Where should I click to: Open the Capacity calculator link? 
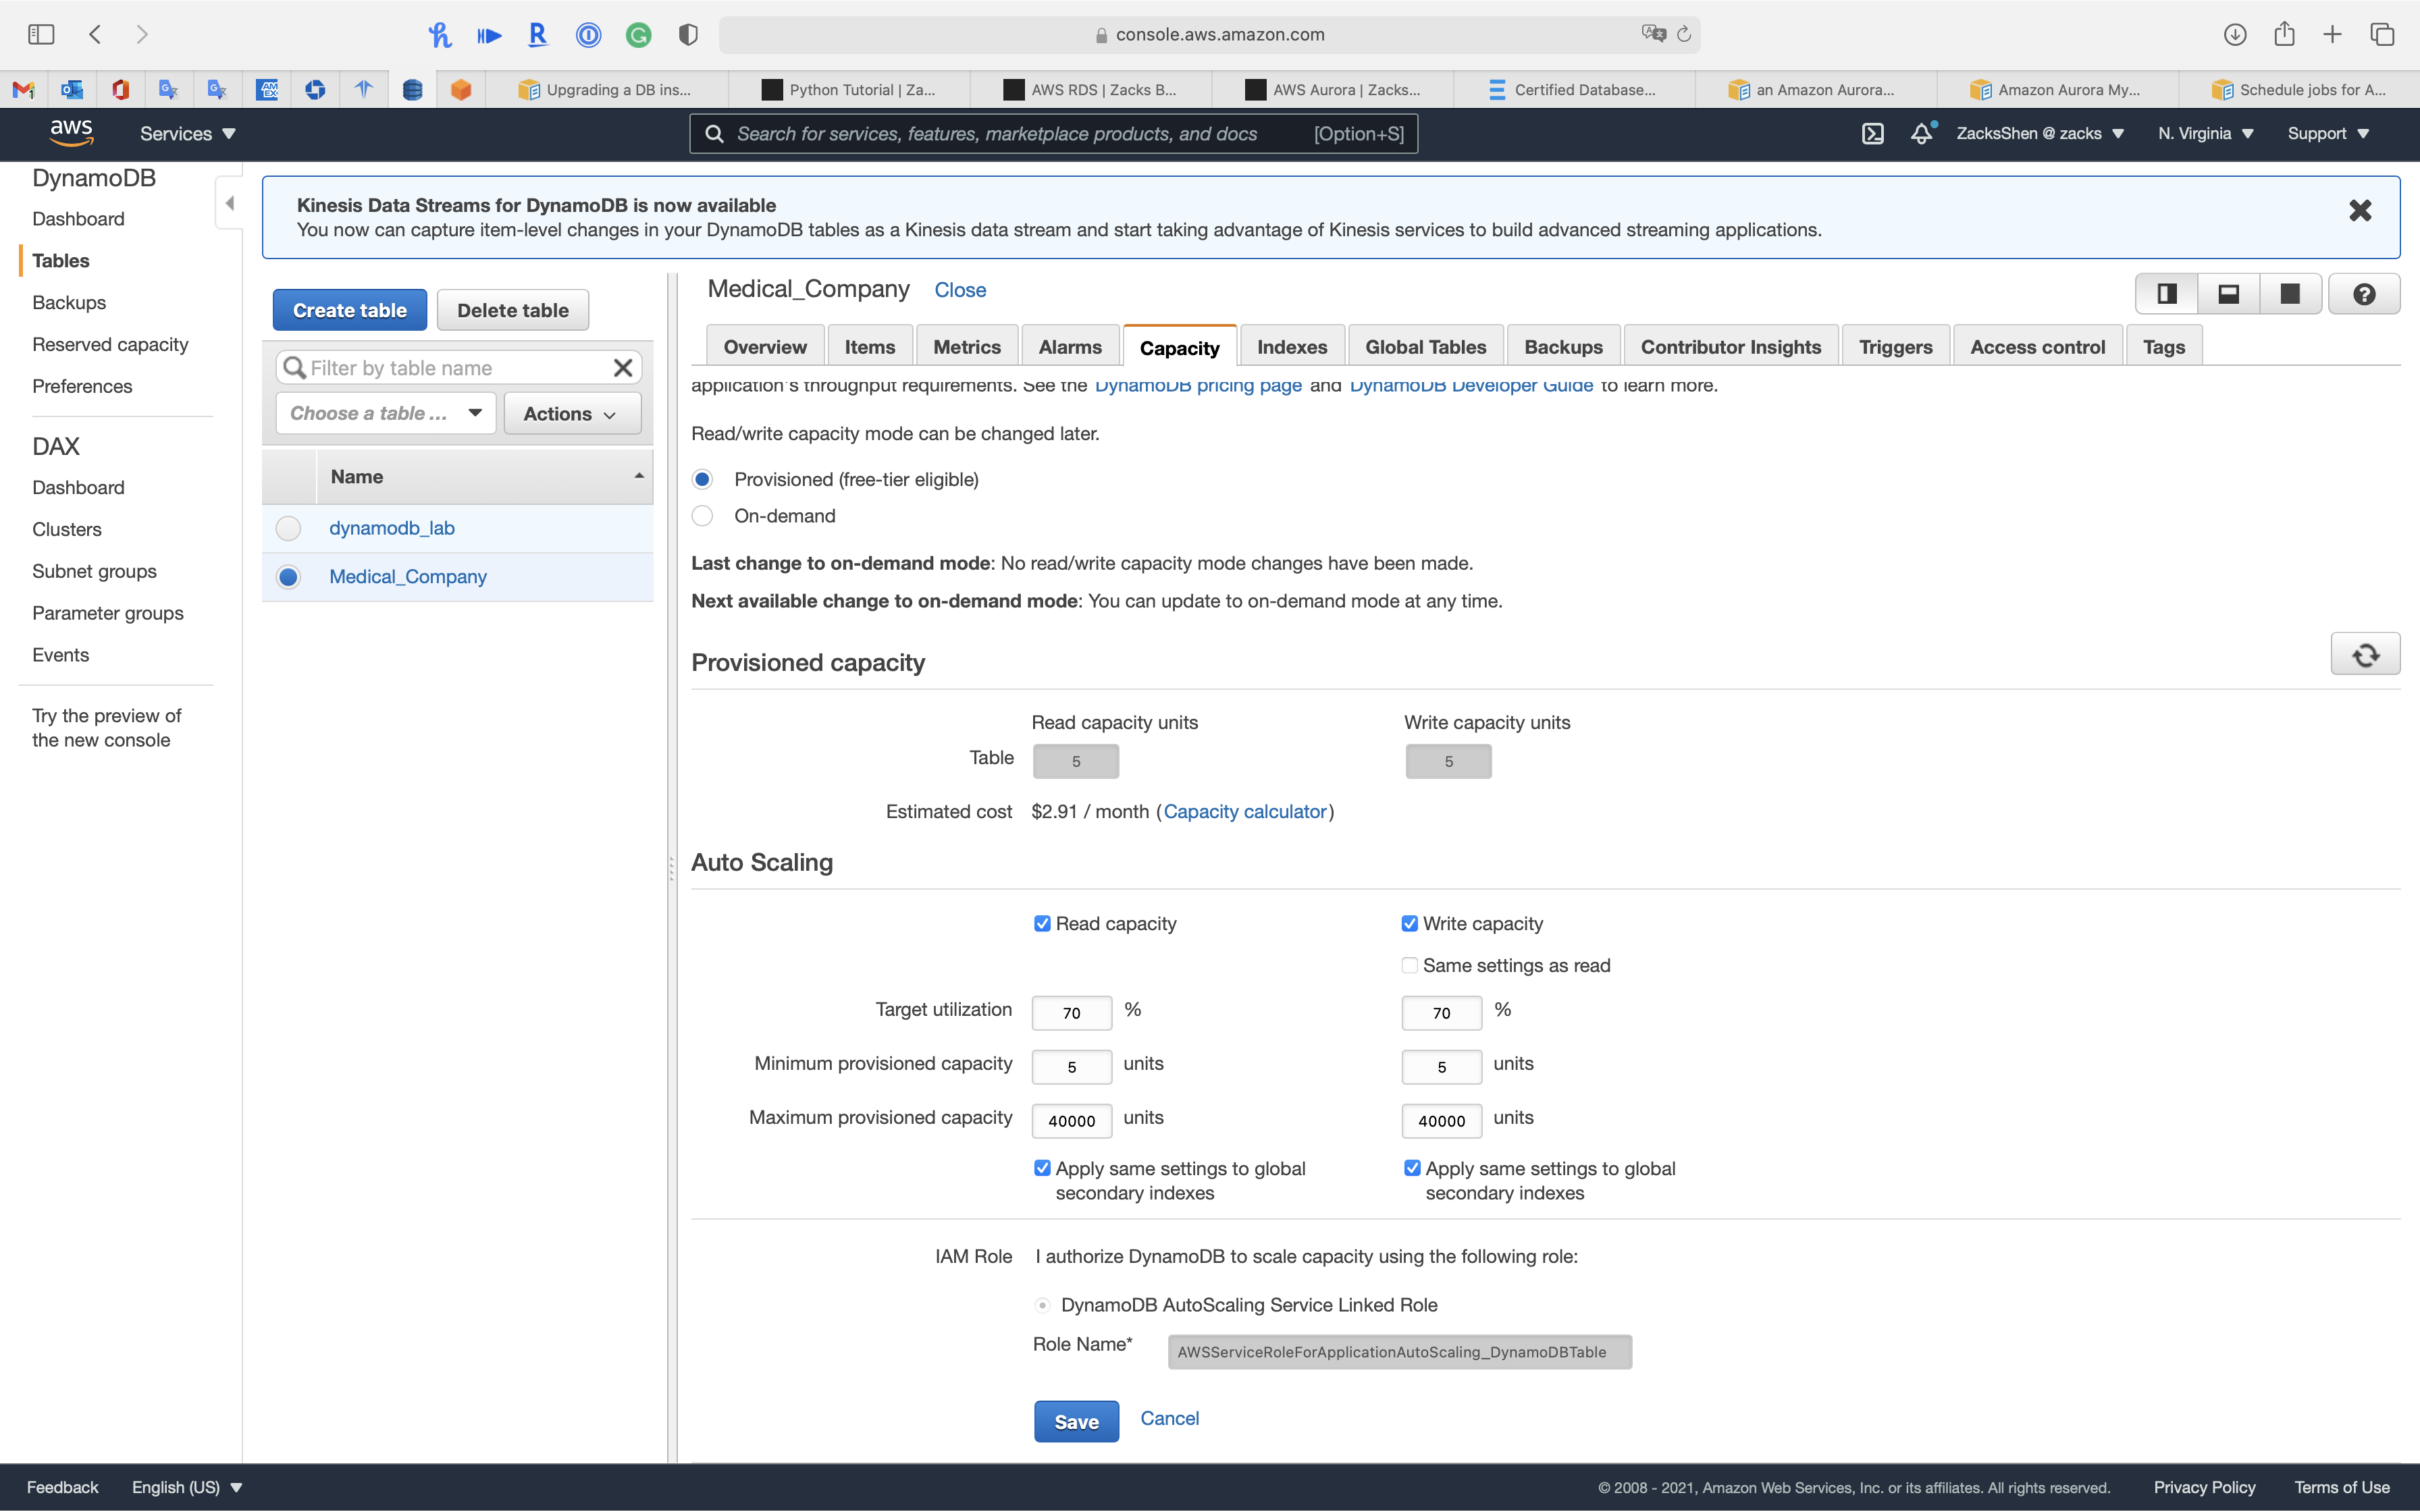click(1245, 812)
